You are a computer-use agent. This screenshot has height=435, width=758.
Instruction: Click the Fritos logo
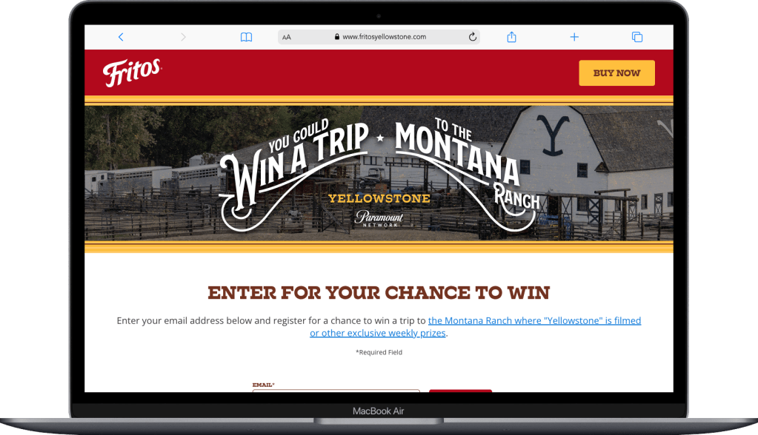point(132,72)
